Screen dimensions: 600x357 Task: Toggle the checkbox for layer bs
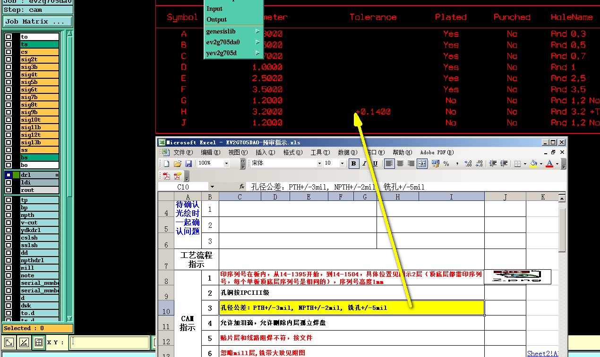point(9,158)
